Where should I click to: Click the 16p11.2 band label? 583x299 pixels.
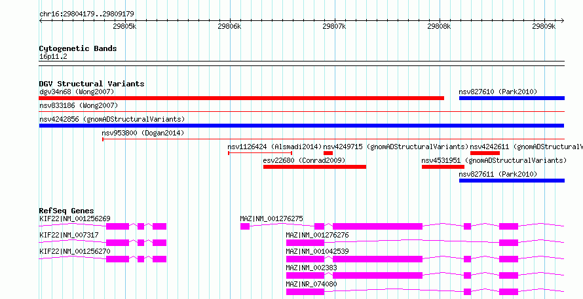point(53,57)
